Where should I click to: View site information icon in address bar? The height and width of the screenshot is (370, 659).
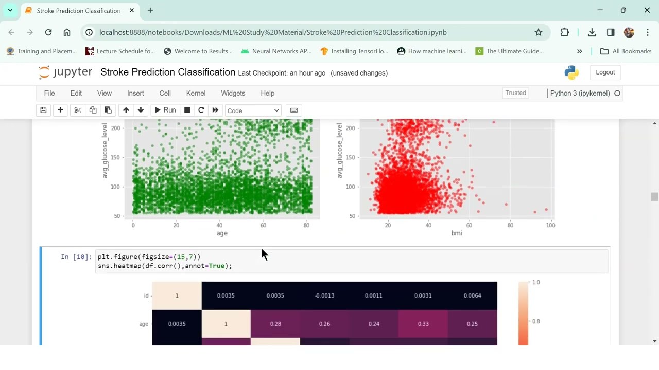pos(89,32)
